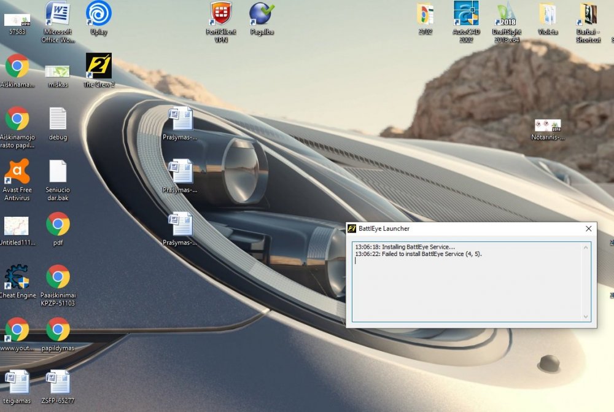Viewport: 614px width, 412px height.
Task: Click the Pagalba desktop shortcut
Action: pyautogui.click(x=262, y=14)
